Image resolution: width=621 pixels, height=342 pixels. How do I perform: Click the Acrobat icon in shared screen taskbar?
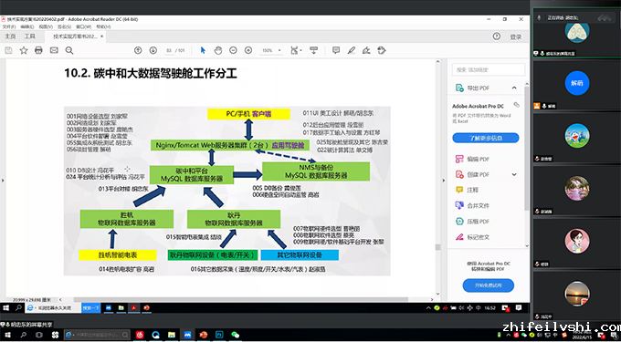coord(134,307)
